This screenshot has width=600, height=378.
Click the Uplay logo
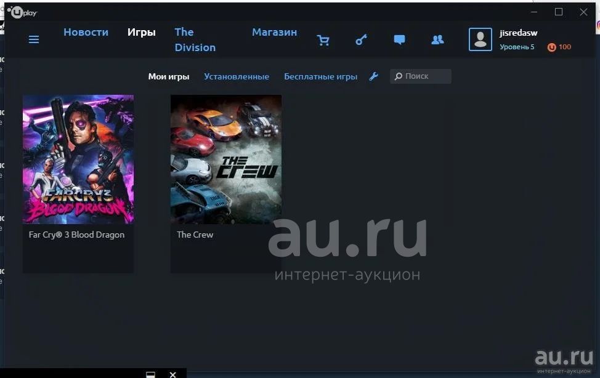pyautogui.click(x=22, y=12)
